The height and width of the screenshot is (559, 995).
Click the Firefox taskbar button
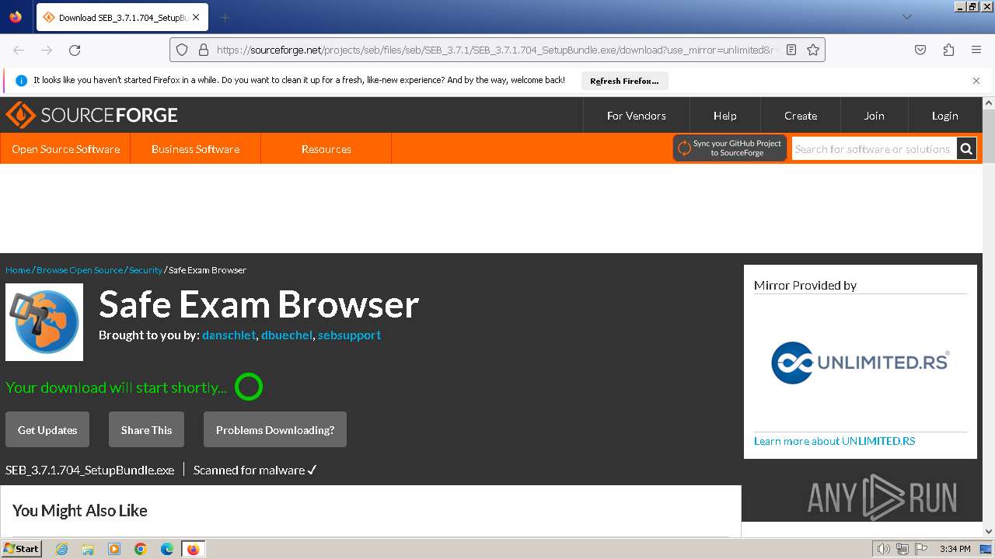click(x=194, y=549)
